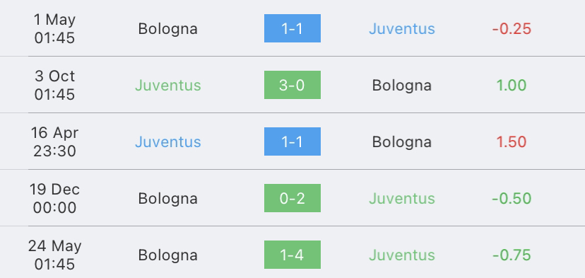Image resolution: width=585 pixels, height=278 pixels.
Task: Select Juventus in the 24 May match
Action: [402, 255]
